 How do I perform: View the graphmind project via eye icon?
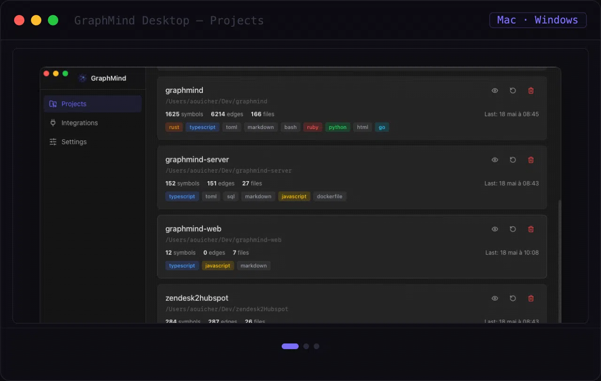[x=495, y=91]
